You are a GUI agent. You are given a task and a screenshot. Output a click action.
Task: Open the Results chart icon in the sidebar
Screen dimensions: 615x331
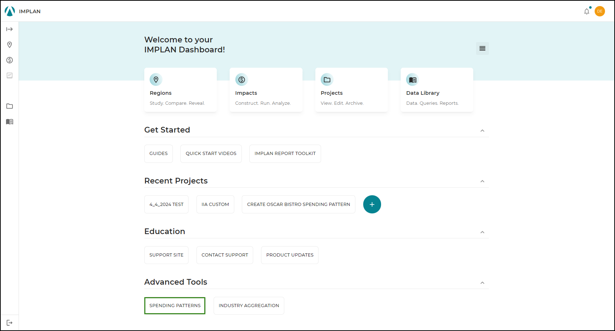9,75
